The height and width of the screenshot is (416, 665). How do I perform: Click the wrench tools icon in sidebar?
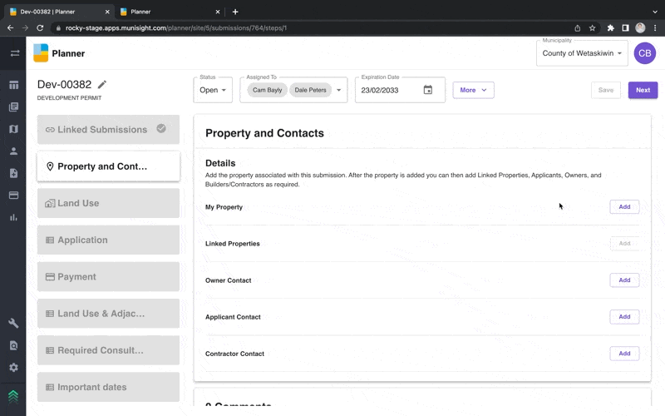(x=13, y=323)
